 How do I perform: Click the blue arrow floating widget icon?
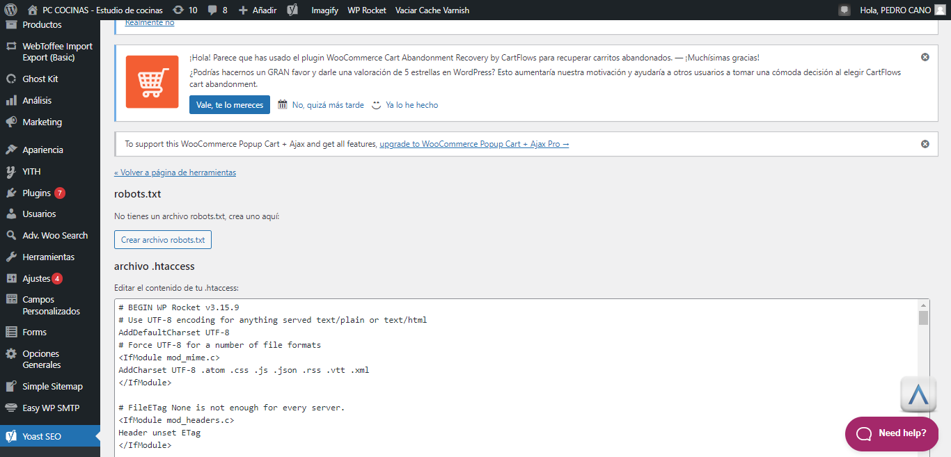click(x=918, y=395)
